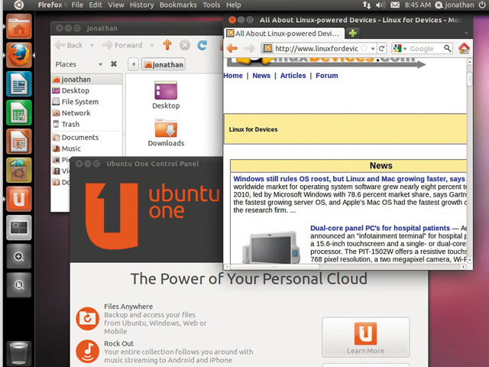Screen dimensions: 489x367
Task: Open the News link in page navigation
Action: tap(261, 76)
